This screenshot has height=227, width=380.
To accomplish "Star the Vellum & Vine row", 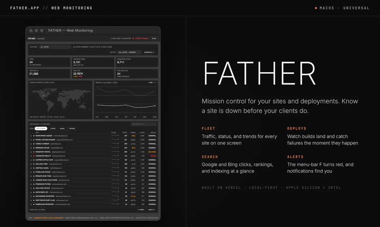I will tap(31, 164).
